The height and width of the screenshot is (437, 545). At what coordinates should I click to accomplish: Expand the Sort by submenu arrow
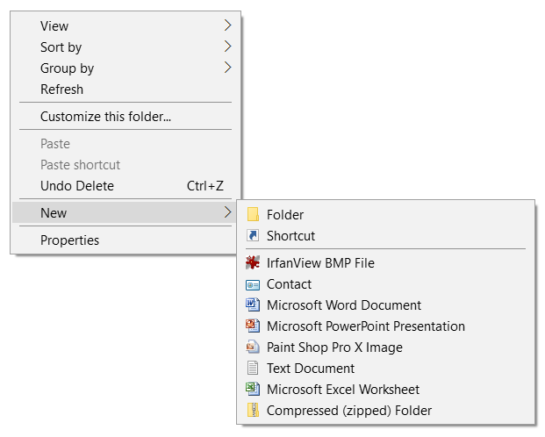coord(227,47)
